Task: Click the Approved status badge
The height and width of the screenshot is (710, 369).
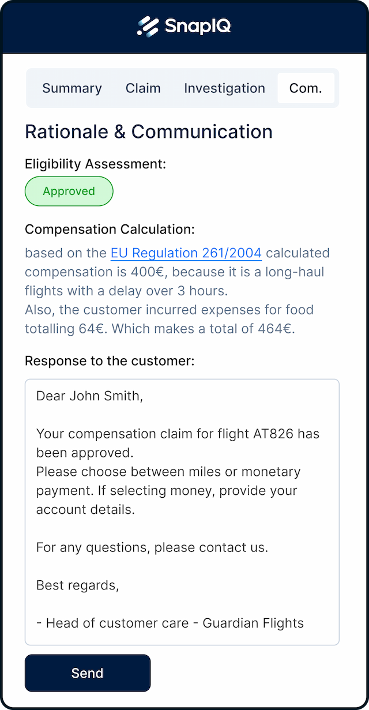Action: (69, 191)
